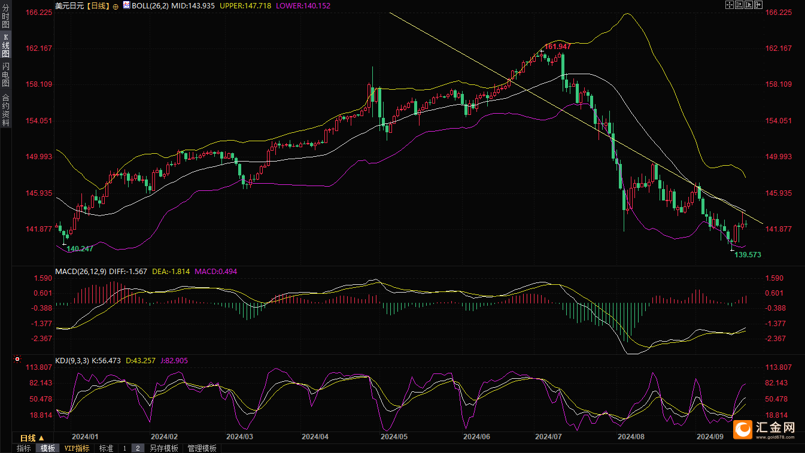Click the MACD(26,12,9) indicator label
Viewport: 805px width, 453px height.
[80, 271]
